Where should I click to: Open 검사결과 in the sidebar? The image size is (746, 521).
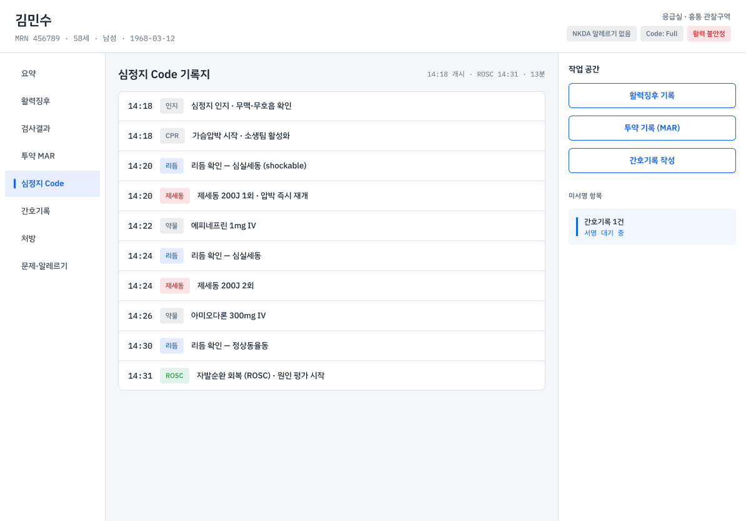(x=52, y=129)
